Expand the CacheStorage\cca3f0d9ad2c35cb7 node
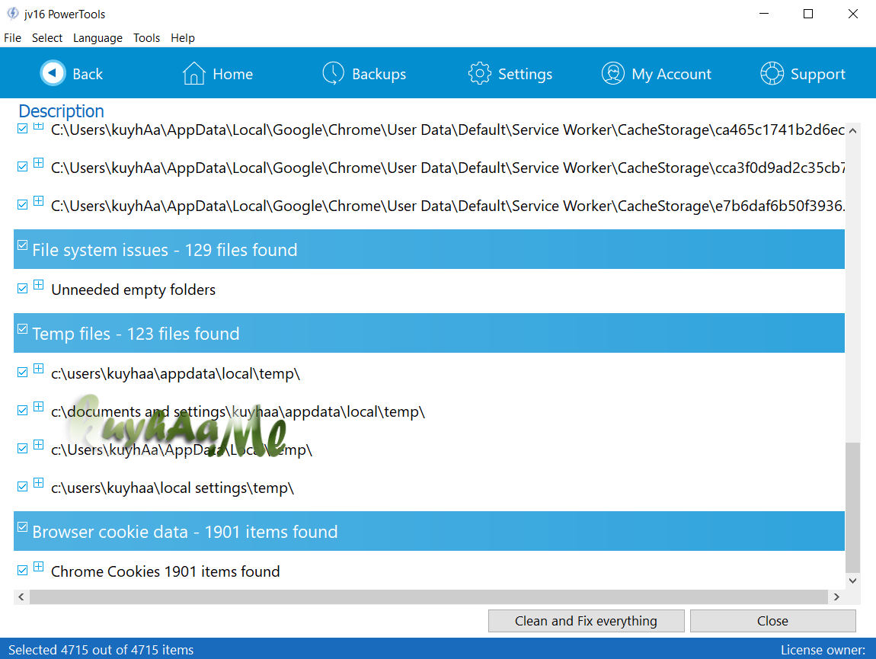 click(x=39, y=162)
